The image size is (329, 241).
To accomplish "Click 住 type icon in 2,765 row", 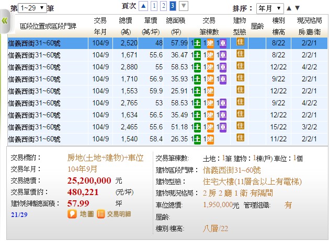I will click(x=241, y=102).
